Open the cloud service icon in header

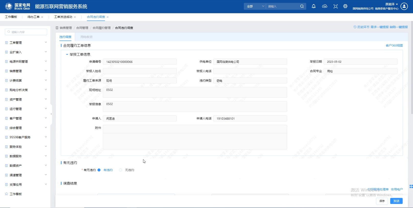point(325,6)
